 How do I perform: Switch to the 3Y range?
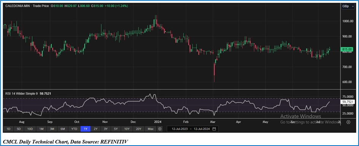tap(106, 129)
